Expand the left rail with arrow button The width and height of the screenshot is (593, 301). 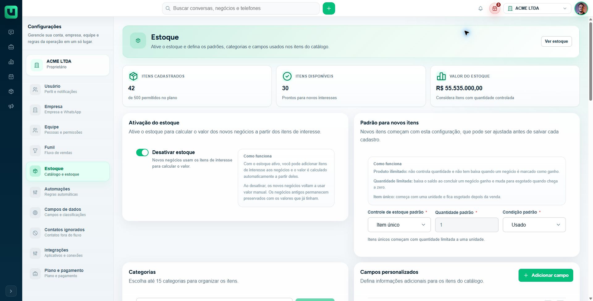tap(11, 291)
